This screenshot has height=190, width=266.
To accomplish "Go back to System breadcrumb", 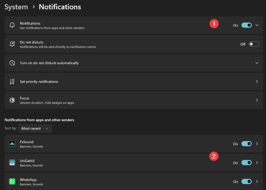I will click(x=16, y=7).
